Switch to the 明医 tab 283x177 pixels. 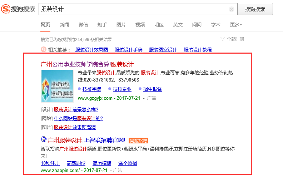[159, 25]
